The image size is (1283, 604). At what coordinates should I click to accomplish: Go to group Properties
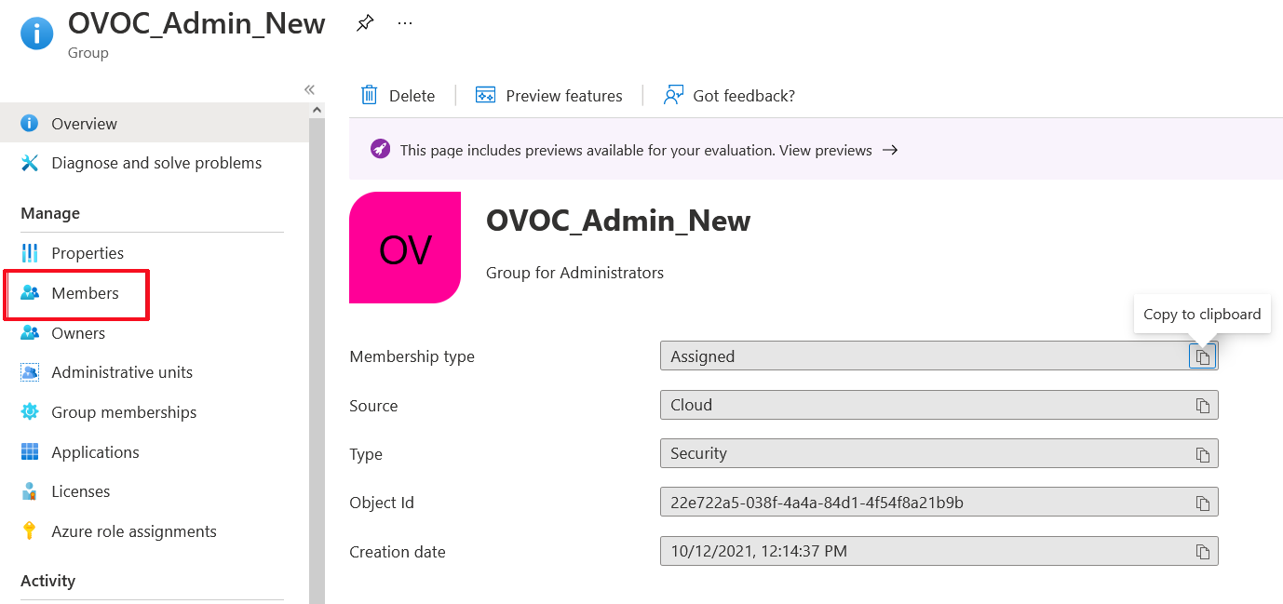click(x=88, y=253)
